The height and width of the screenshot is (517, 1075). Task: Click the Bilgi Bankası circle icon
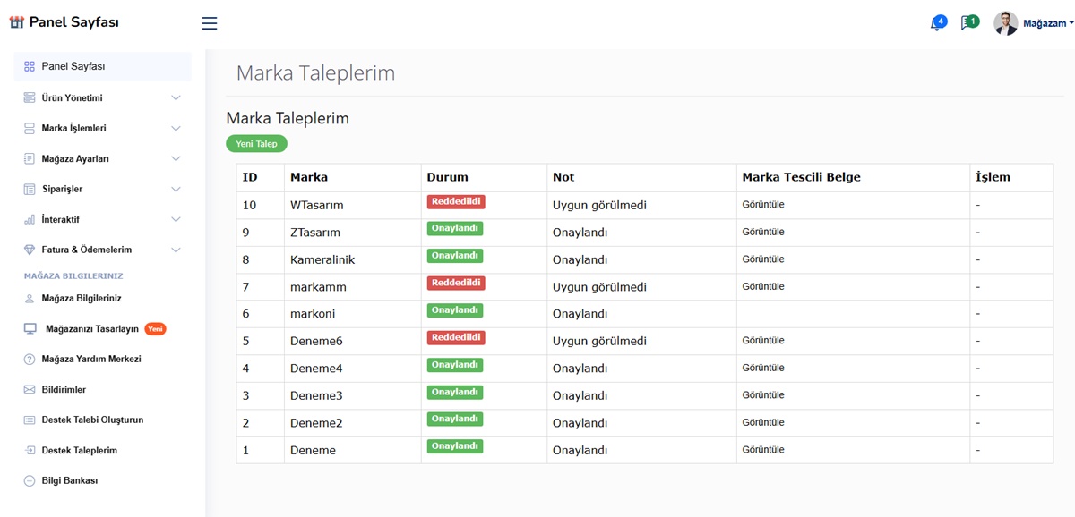pos(30,481)
